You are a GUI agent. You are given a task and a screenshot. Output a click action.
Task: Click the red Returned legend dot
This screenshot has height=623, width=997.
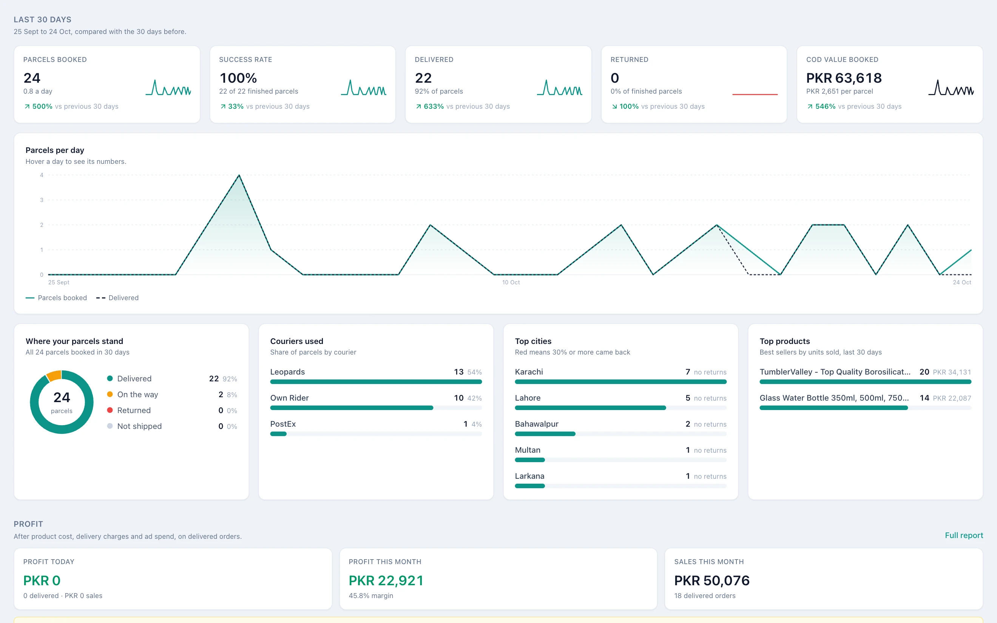110,410
